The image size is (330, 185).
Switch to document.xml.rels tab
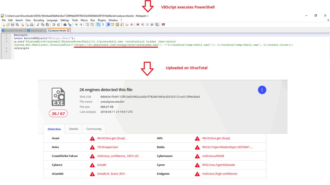point(14,31)
